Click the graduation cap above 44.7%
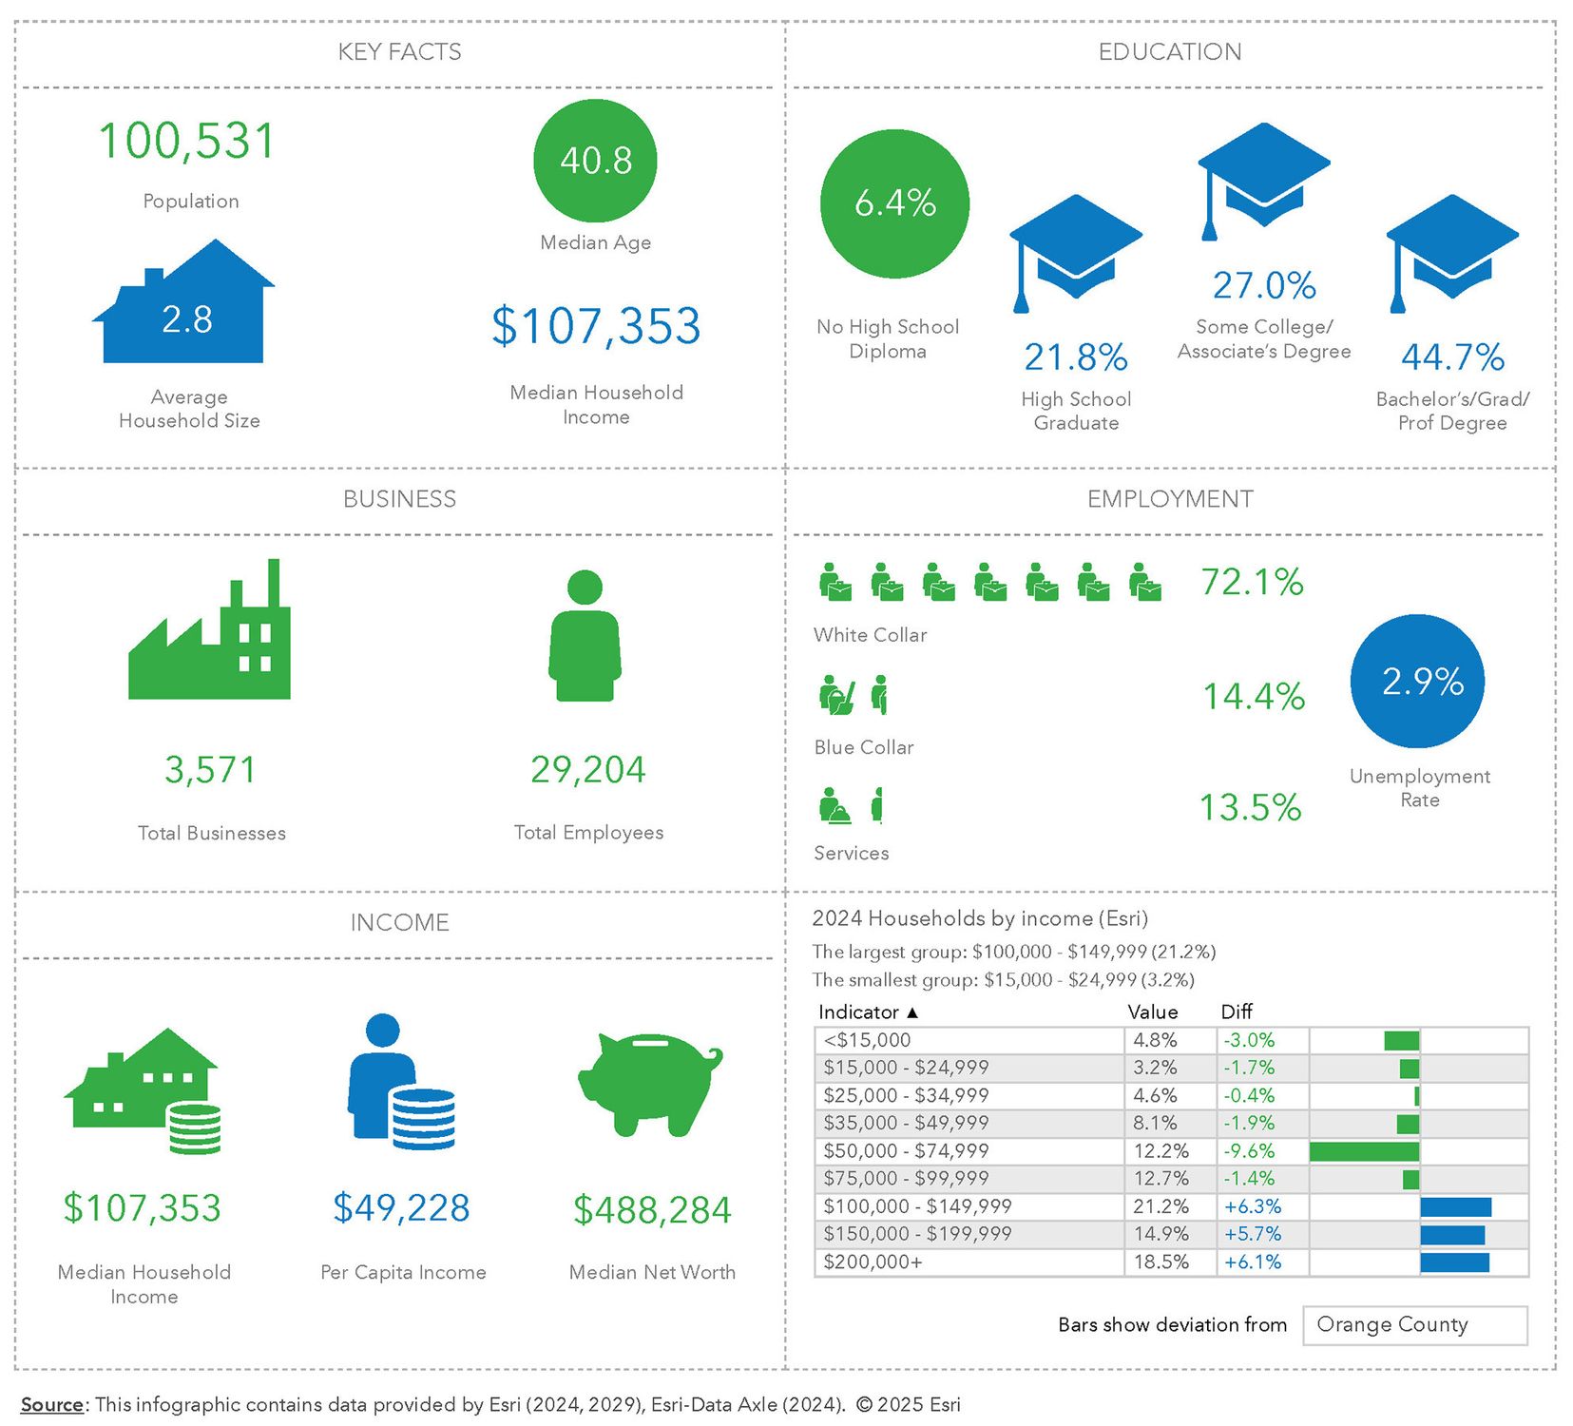The image size is (1573, 1426). (1451, 249)
